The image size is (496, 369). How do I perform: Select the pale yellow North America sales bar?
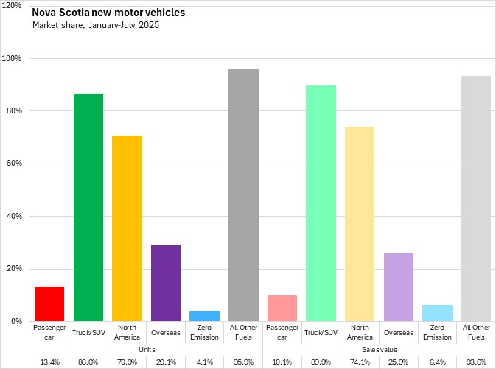pos(360,224)
